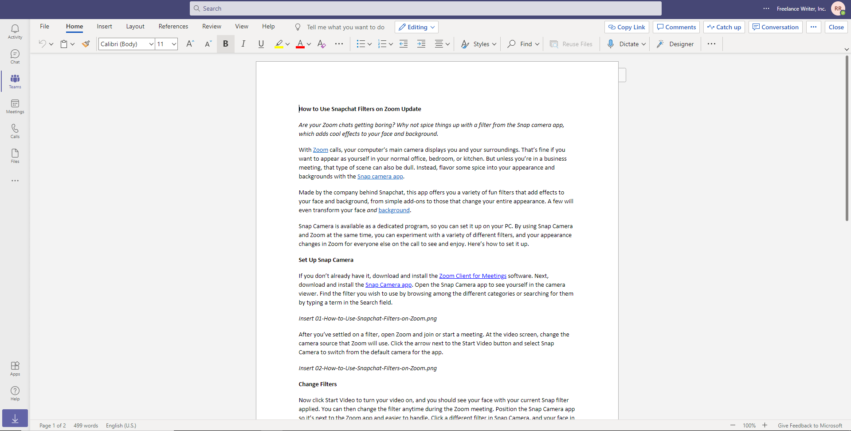This screenshot has width=851, height=431.
Task: Follow the Snap camera app hyperlink
Action: (380, 177)
